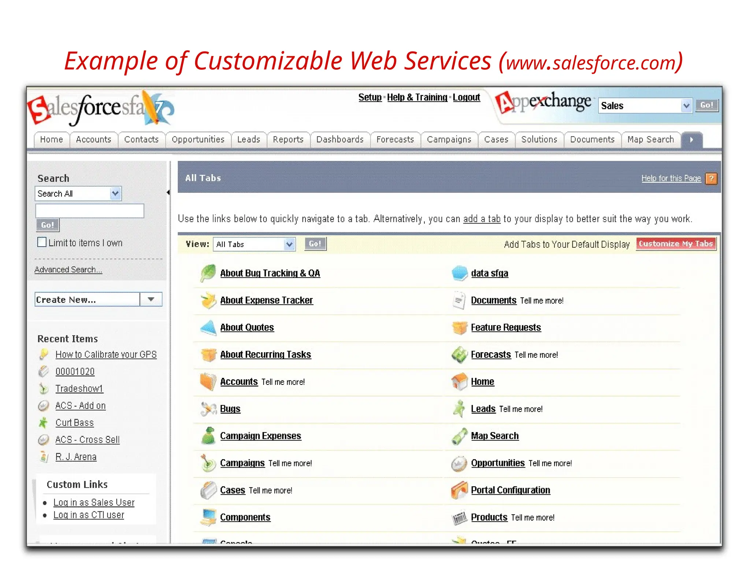
Task: Open the Log in as CTI user link
Action: click(x=89, y=515)
